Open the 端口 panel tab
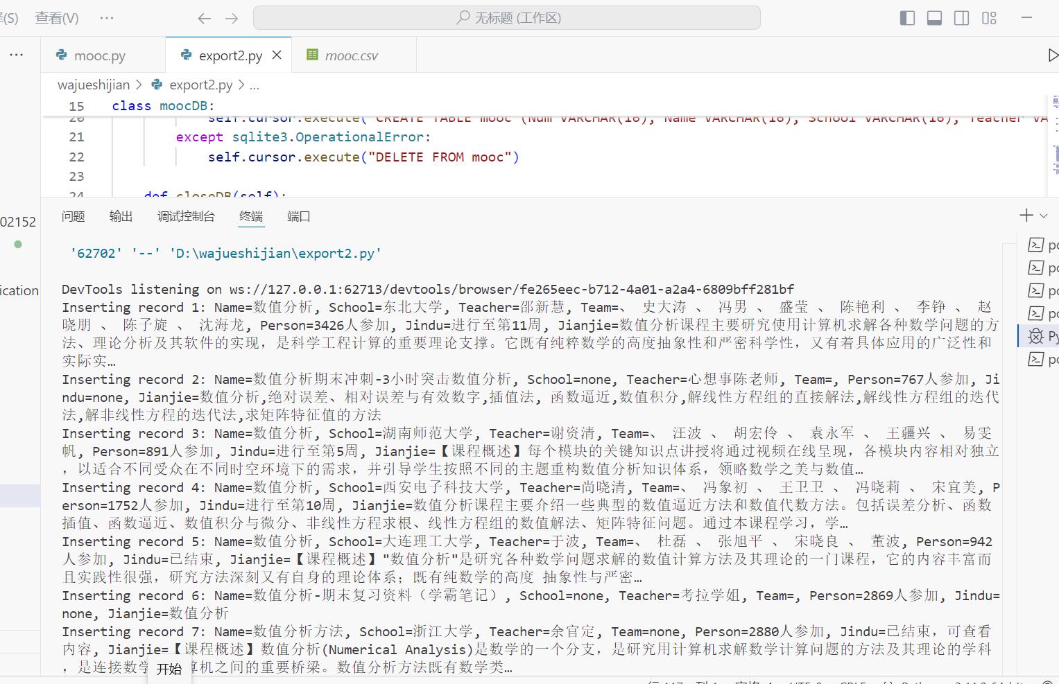Viewport: 1059px width, 684px height. click(299, 216)
